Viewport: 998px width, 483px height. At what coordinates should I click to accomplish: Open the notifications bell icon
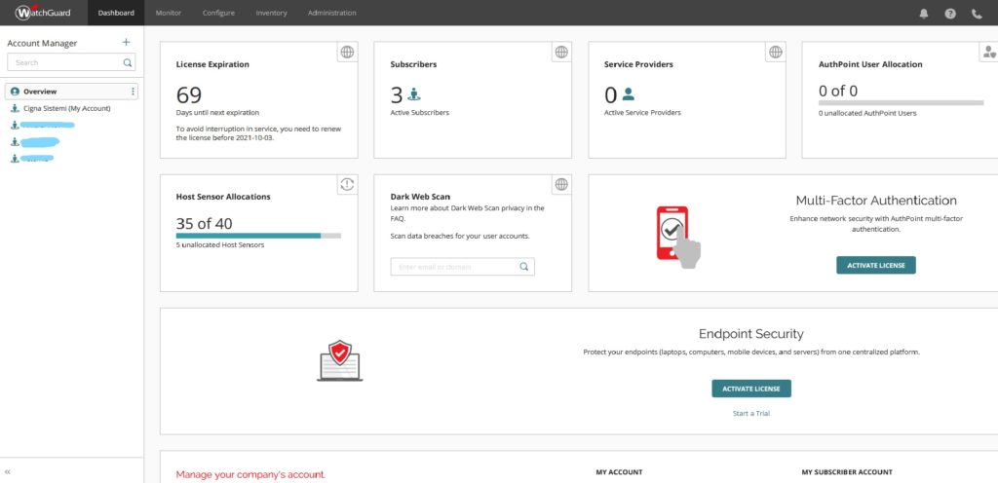924,14
